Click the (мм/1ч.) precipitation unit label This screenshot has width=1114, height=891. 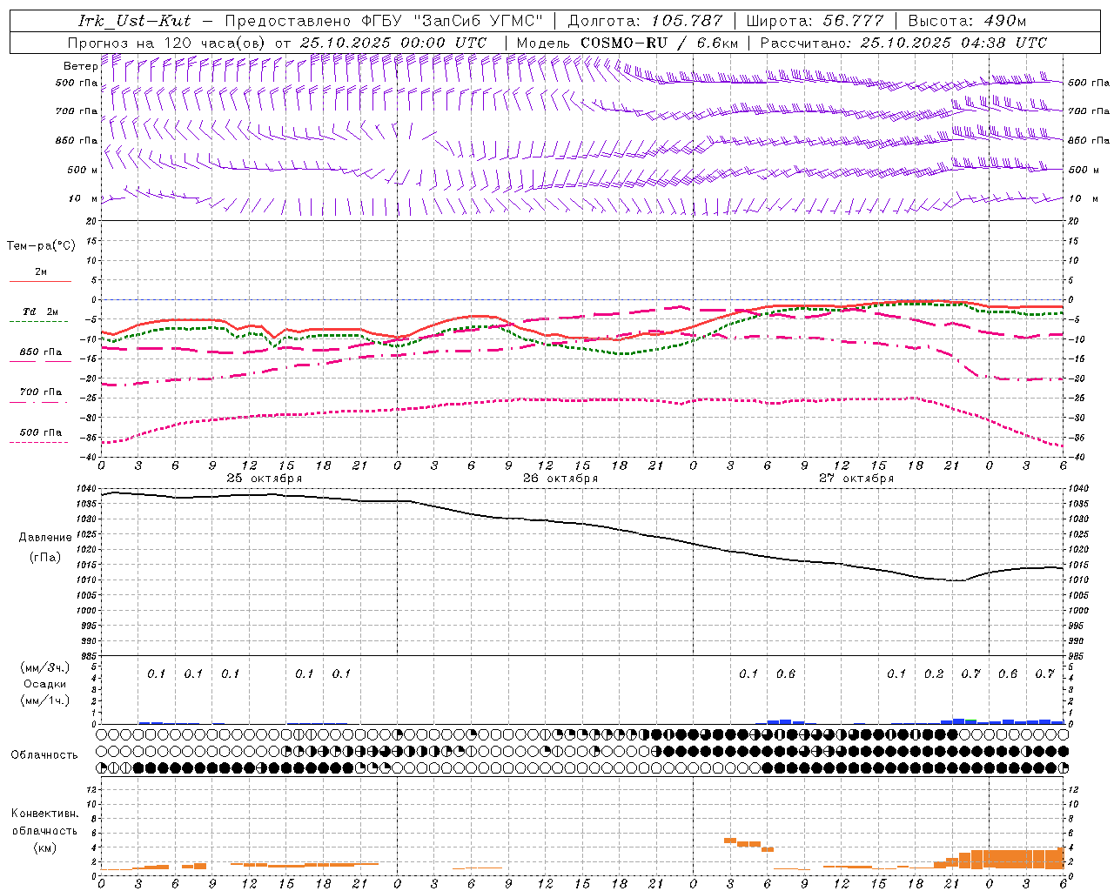point(45,700)
